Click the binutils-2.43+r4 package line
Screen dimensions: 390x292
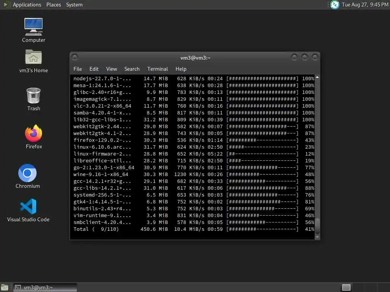[194, 209]
